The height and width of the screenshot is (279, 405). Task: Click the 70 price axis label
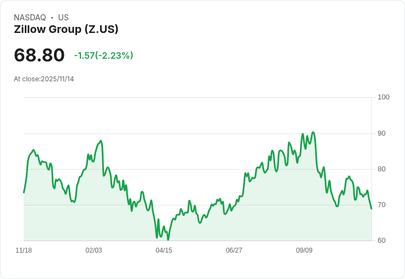pyautogui.click(x=382, y=205)
